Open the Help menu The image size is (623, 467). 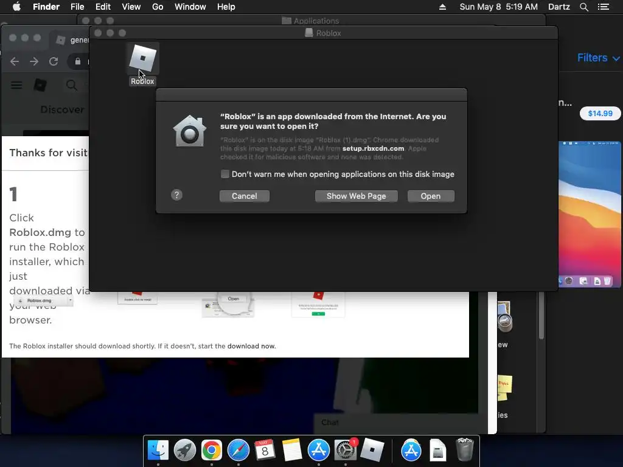tap(226, 7)
